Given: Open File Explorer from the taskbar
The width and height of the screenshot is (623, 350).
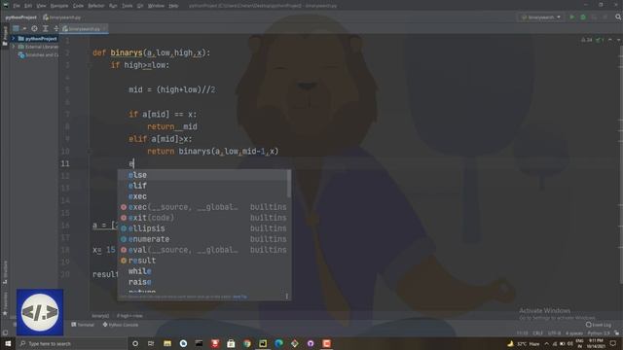Looking at the screenshot, I should [x=167, y=343].
